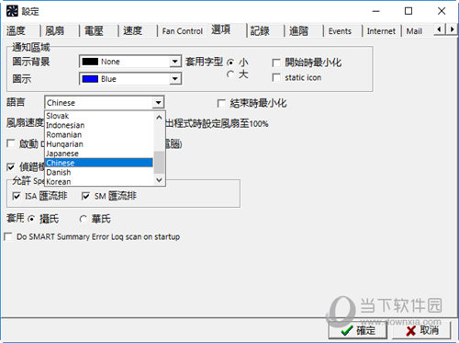Screen dimensions: 459x343
Task: Maximize the 設定 window
Action: pyautogui.click(x=409, y=11)
